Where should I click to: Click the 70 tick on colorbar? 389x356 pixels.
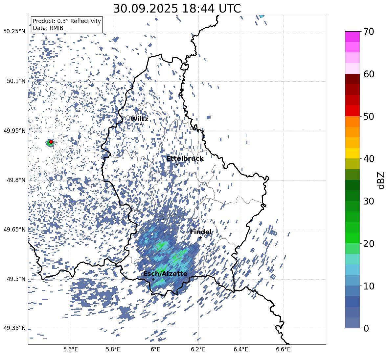pyautogui.click(x=368, y=32)
